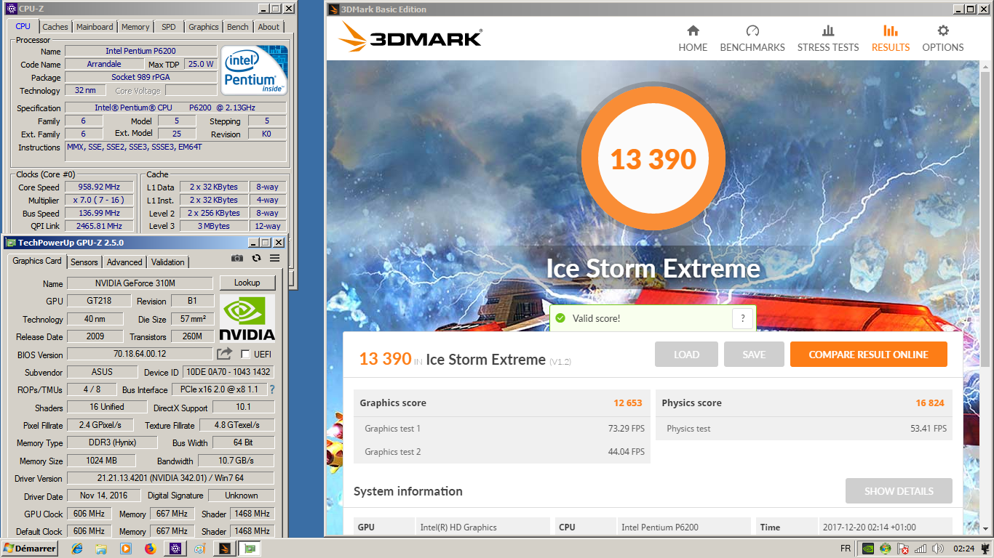Open the SPD tab in CPU-Z

point(169,27)
